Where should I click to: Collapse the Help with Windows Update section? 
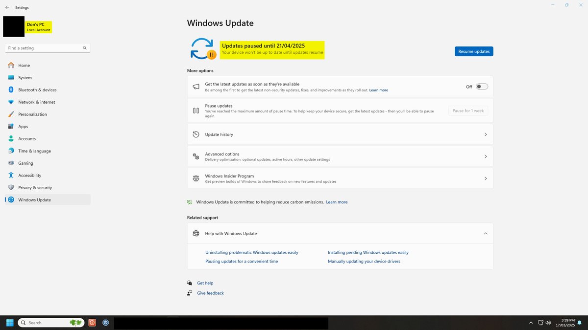pyautogui.click(x=486, y=233)
